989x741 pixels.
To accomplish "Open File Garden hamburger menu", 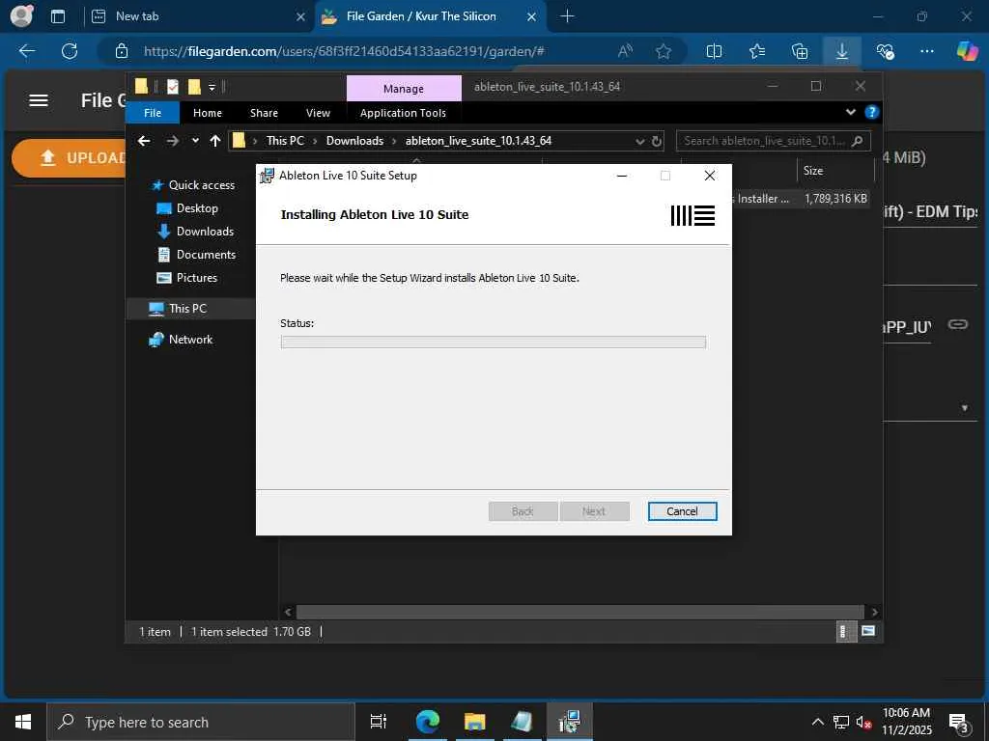I will (x=39, y=100).
